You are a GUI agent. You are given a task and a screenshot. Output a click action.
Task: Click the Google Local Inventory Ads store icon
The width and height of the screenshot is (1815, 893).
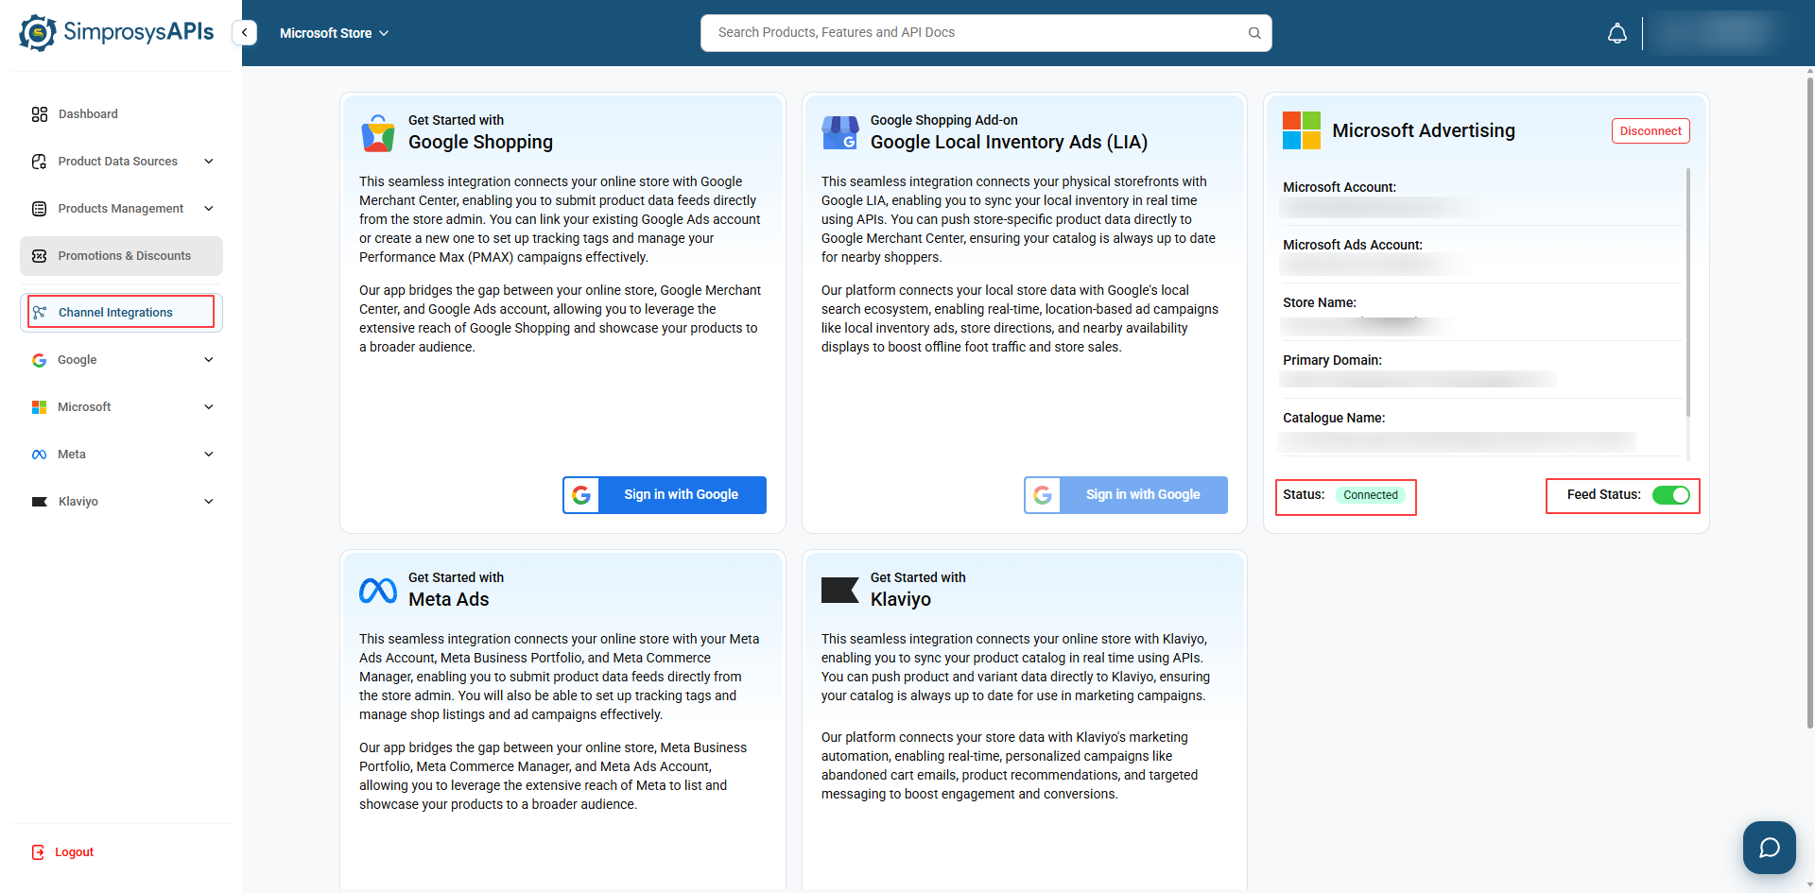[840, 133]
